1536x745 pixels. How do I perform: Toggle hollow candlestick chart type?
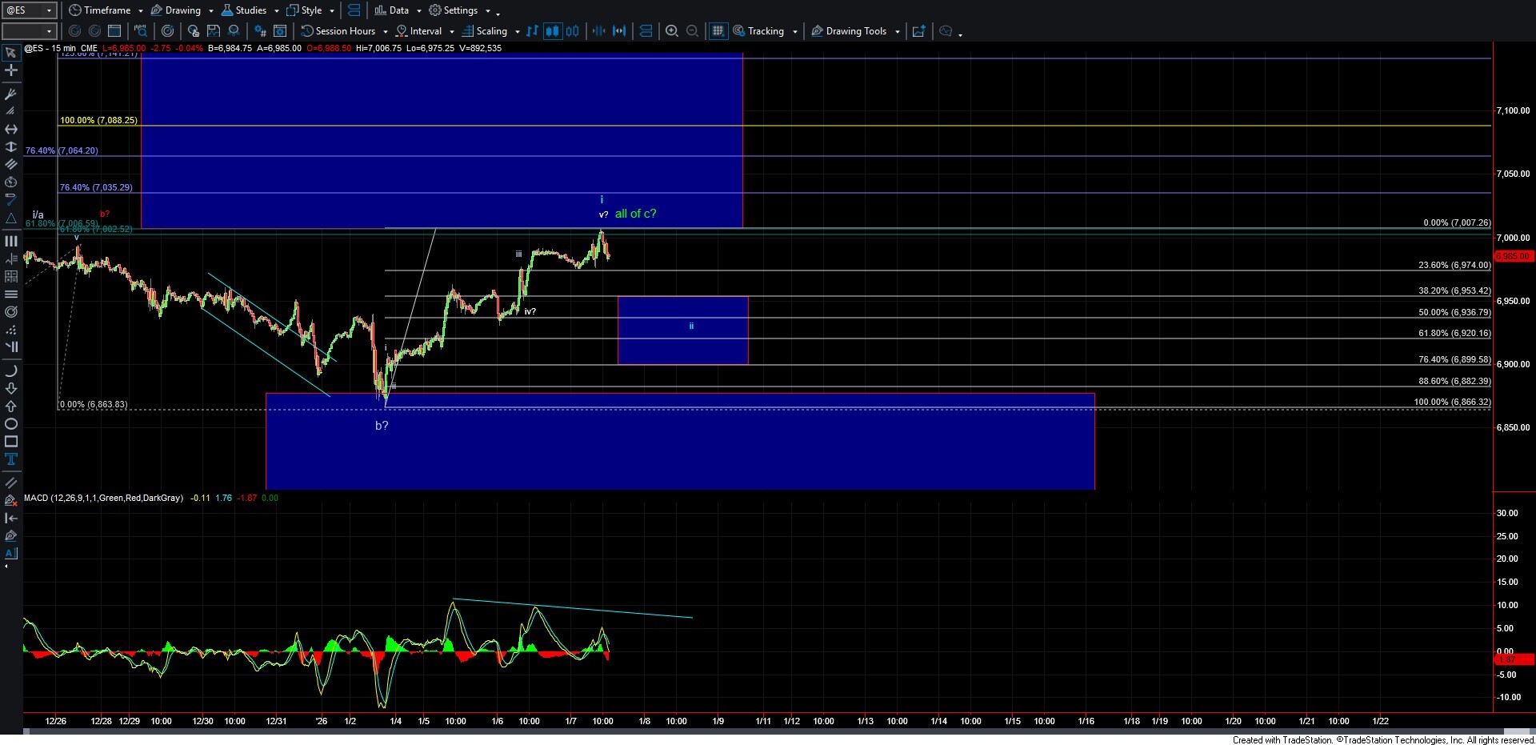pos(573,31)
